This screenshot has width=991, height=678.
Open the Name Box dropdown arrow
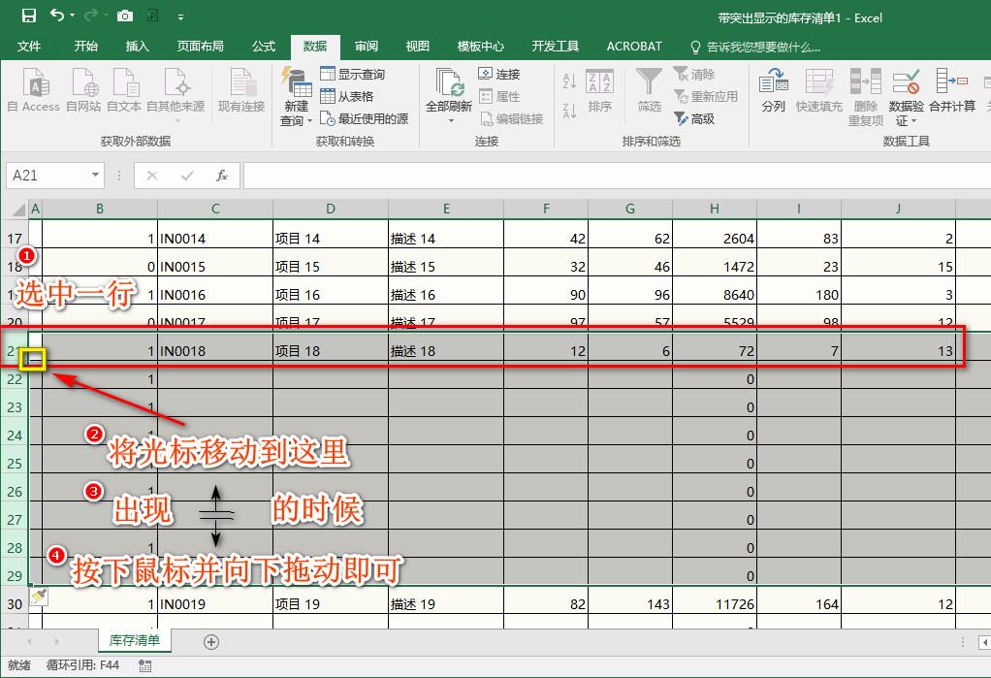[x=95, y=175]
